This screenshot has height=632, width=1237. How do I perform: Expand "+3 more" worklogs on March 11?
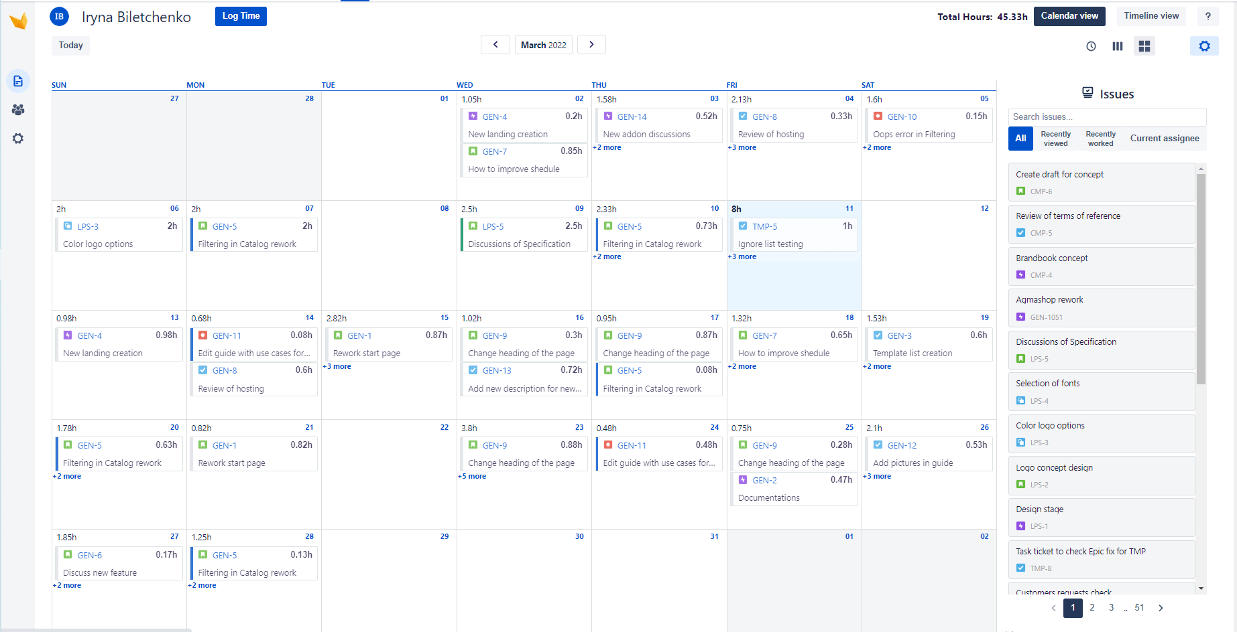(x=742, y=256)
